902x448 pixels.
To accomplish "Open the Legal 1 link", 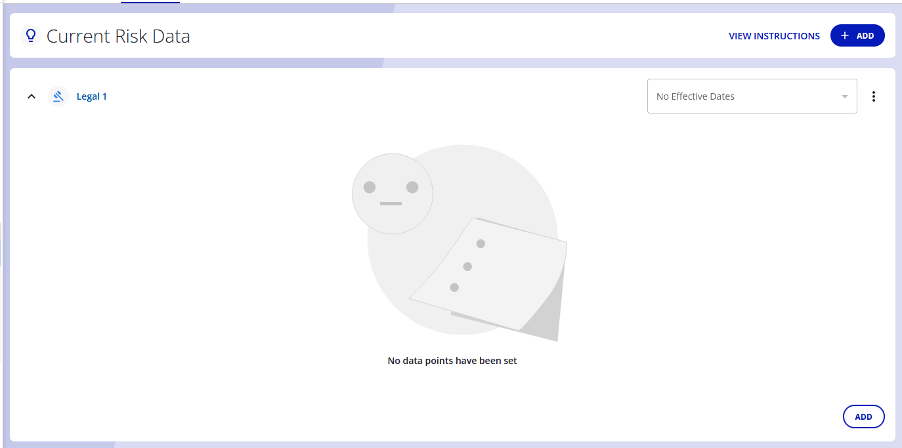I will click(91, 96).
